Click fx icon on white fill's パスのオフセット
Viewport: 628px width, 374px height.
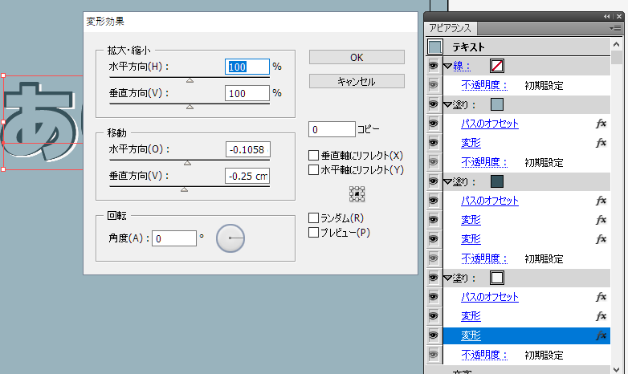click(x=601, y=297)
